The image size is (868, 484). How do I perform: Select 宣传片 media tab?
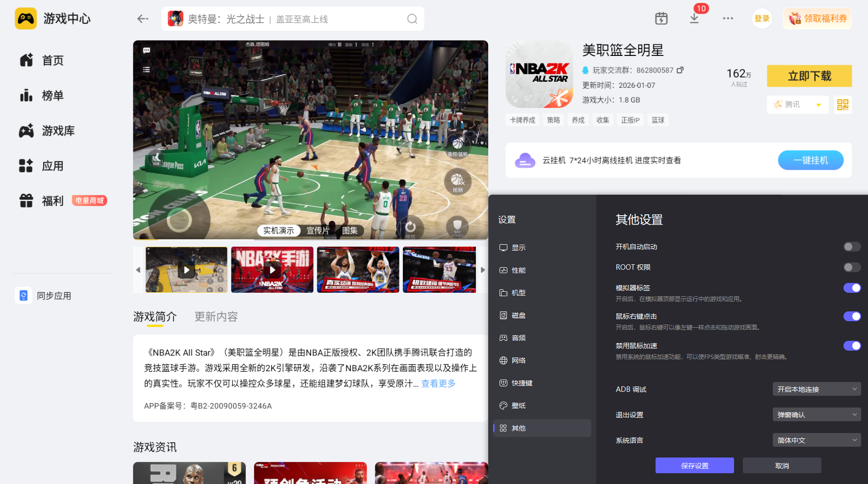pyautogui.click(x=318, y=230)
